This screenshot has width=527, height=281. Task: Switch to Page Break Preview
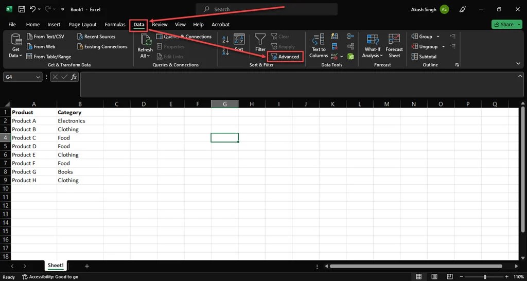click(450, 277)
